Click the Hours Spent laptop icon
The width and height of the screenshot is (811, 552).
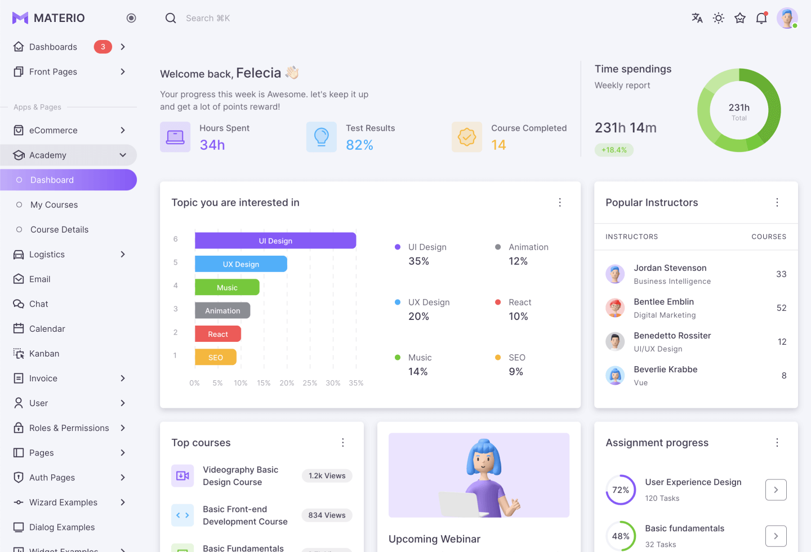click(175, 137)
